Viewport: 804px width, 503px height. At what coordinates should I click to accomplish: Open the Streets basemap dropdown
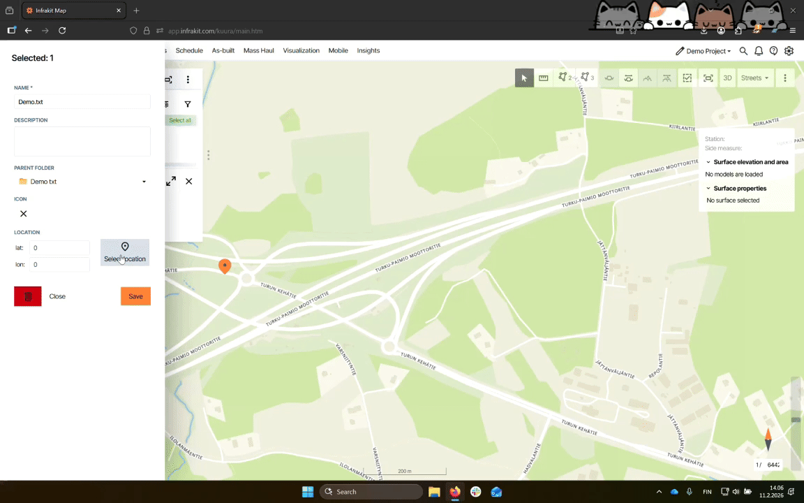(x=754, y=78)
